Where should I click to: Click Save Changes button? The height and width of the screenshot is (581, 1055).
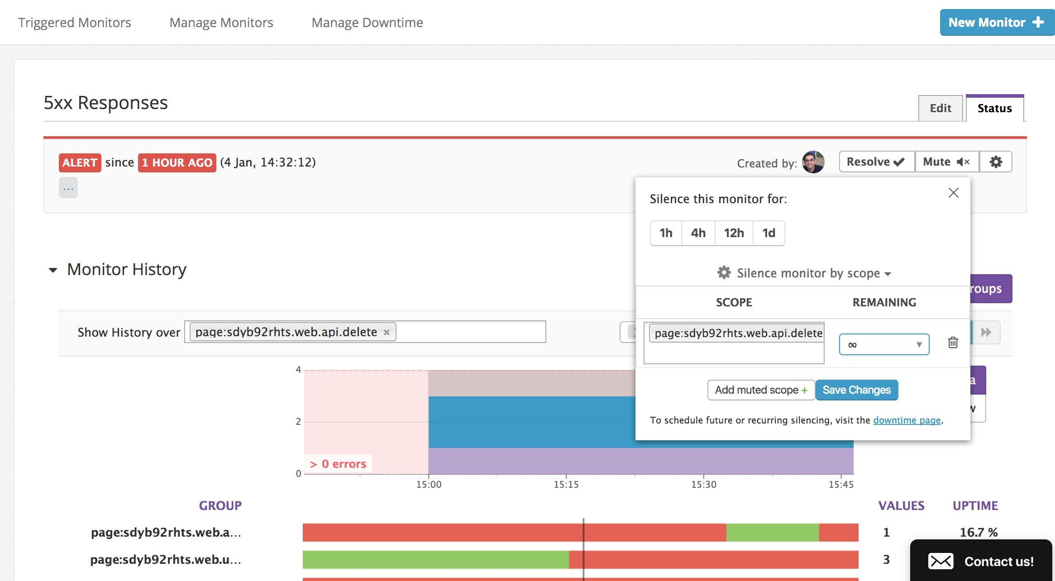pyautogui.click(x=856, y=390)
